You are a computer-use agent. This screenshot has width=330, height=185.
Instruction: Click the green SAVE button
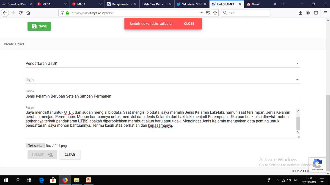click(39, 26)
